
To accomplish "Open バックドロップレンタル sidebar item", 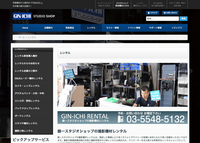I will click(33, 108).
